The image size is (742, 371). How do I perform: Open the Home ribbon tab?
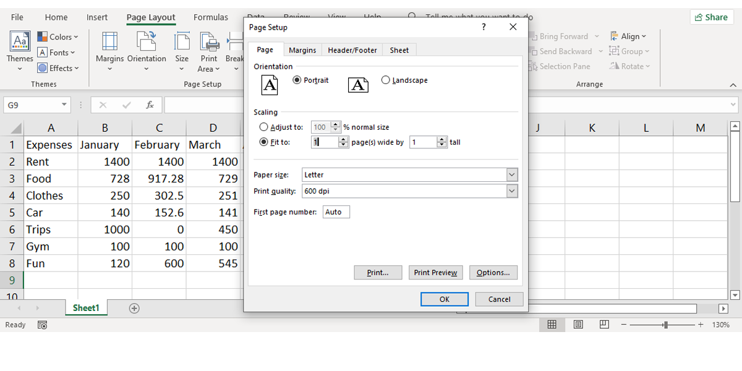pyautogui.click(x=56, y=17)
